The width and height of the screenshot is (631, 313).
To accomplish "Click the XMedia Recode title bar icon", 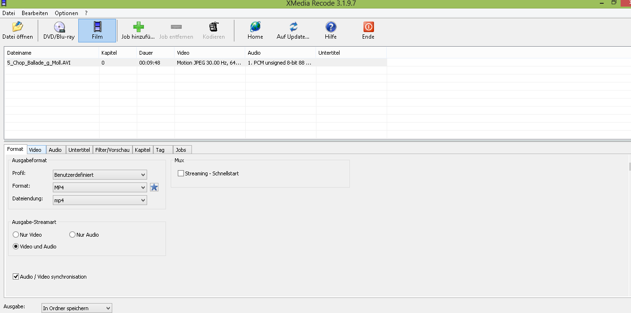I will pyautogui.click(x=4, y=3).
